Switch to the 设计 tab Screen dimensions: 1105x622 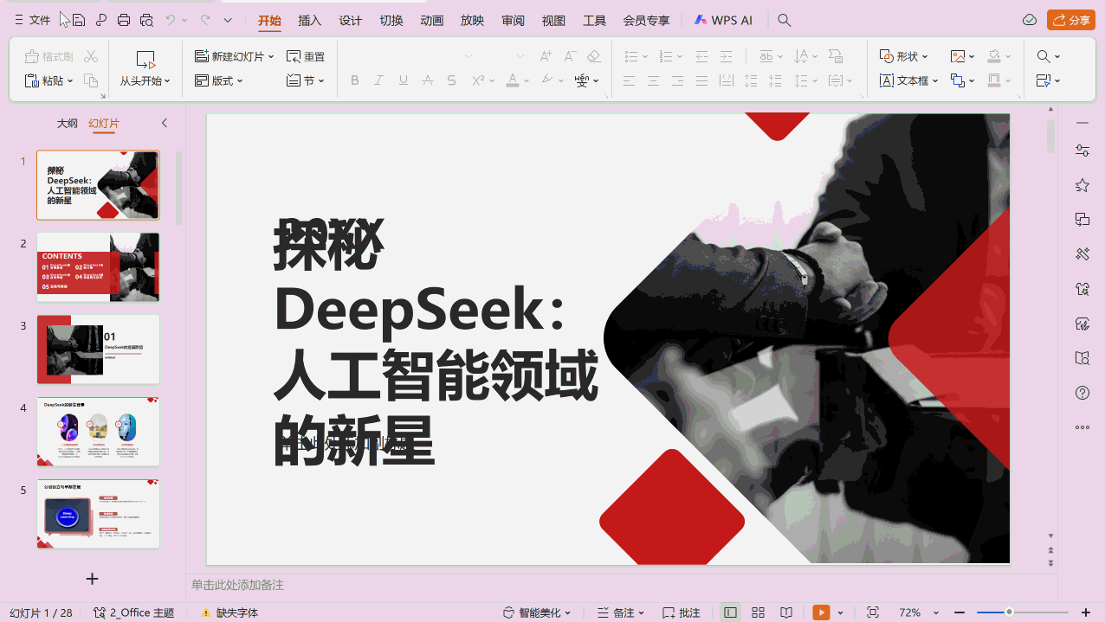tap(351, 20)
